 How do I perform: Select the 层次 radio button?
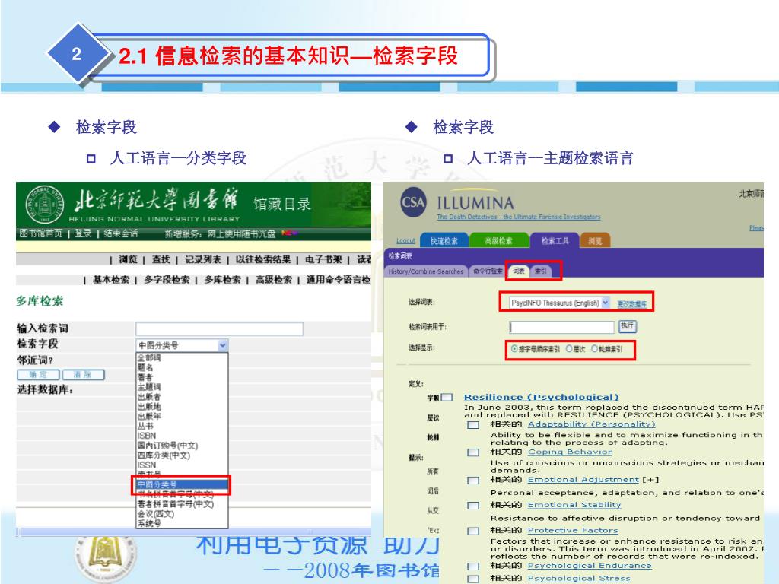coord(569,349)
